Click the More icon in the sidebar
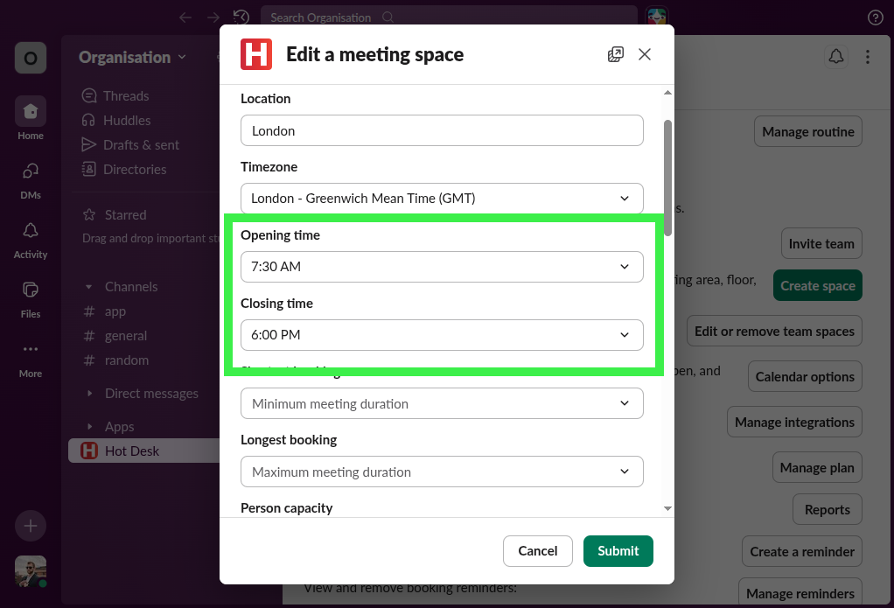Image resolution: width=894 pixels, height=608 pixels. click(x=30, y=349)
